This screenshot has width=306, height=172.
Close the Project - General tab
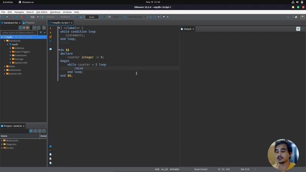tap(23, 126)
